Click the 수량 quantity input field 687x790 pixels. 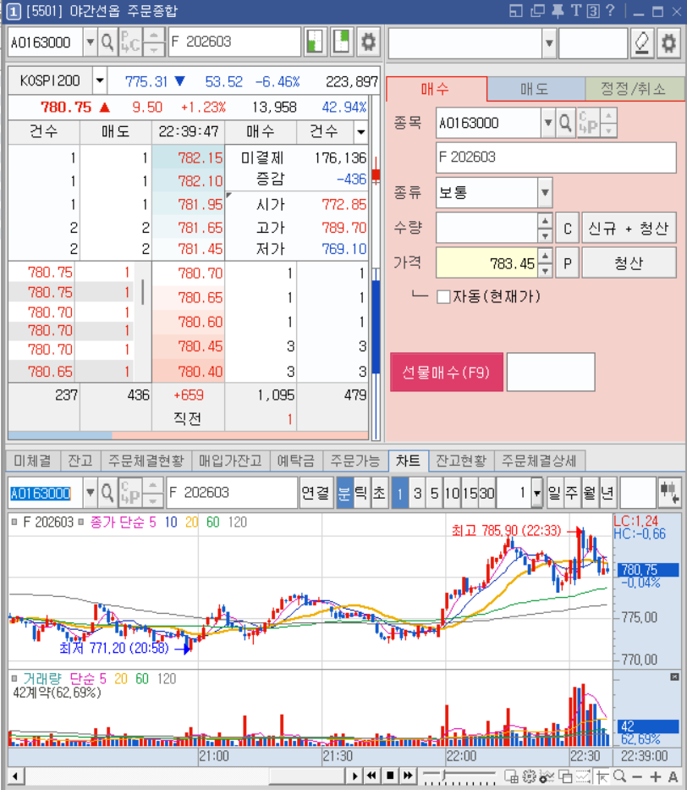pos(486,229)
